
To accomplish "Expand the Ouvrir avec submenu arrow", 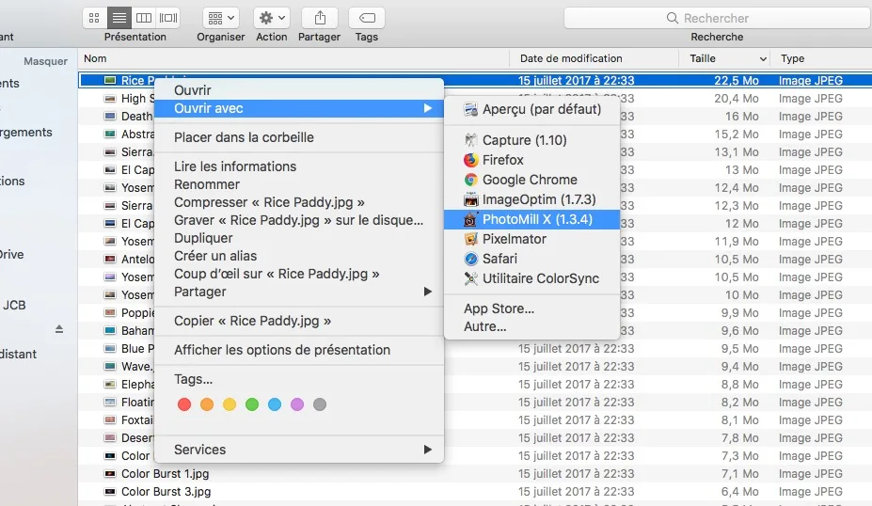I will (x=428, y=108).
